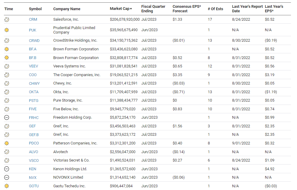Click the Last Year's Report Date header
297x190 pixels.
[x=247, y=9]
